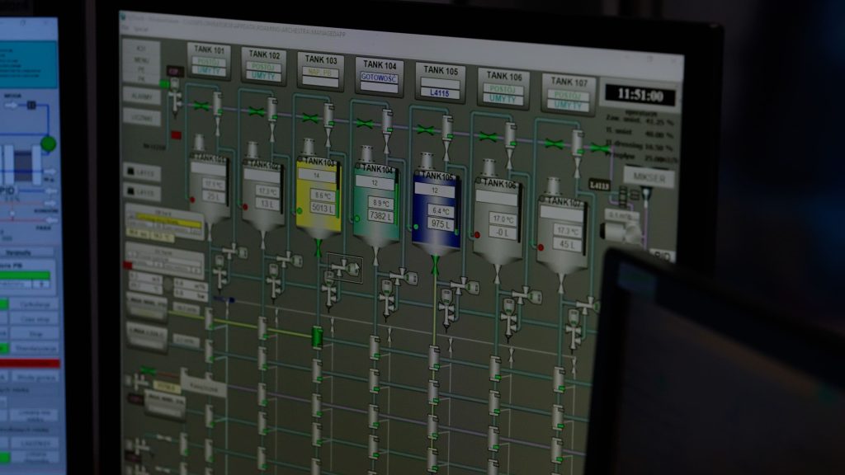Toggle the green cross valve feeding Tank 105
The image size is (845, 475).
click(426, 130)
